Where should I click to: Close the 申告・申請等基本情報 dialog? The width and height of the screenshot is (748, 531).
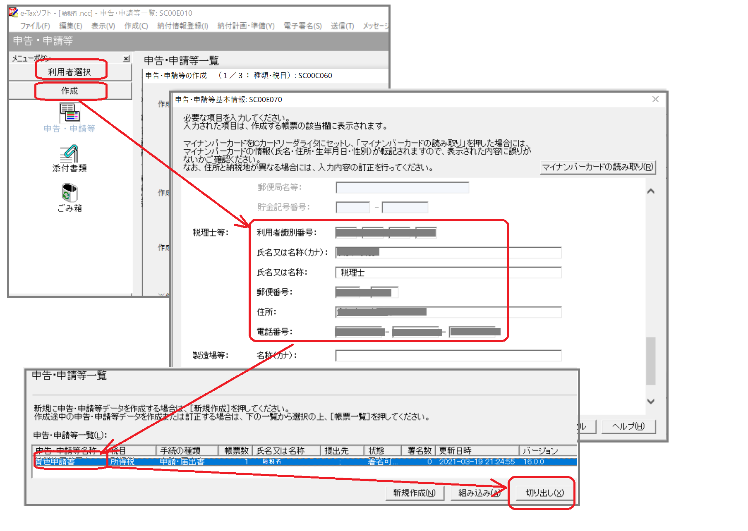(x=655, y=99)
